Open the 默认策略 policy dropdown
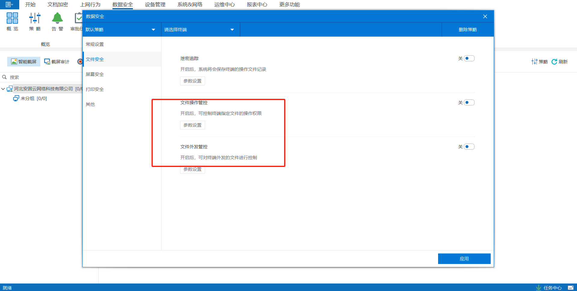 pyautogui.click(x=122, y=29)
